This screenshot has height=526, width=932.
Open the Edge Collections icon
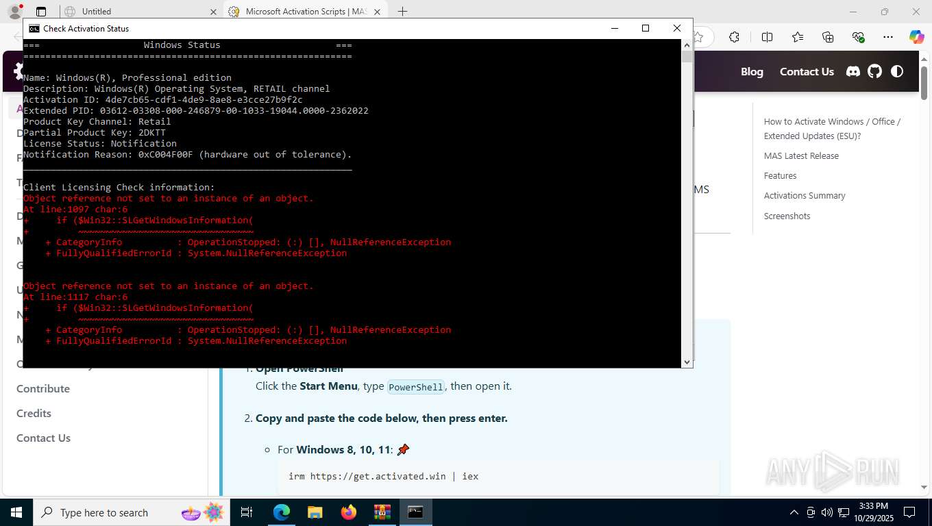click(x=828, y=37)
